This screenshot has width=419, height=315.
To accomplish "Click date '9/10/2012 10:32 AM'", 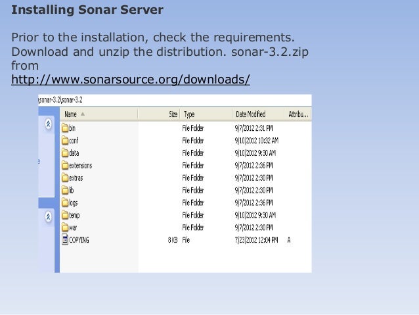I will coord(257,141).
